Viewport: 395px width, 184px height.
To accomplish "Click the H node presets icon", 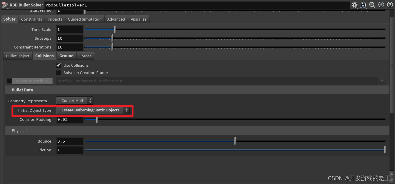I will pyautogui.click(x=363, y=5).
